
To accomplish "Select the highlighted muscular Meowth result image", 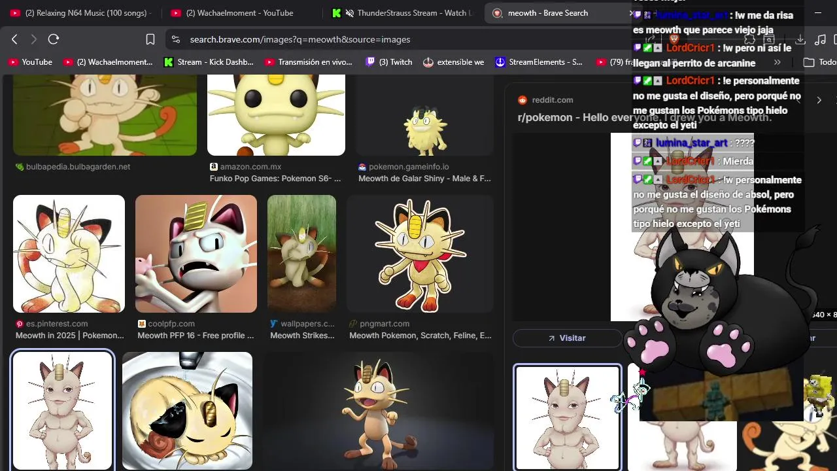I will point(62,411).
